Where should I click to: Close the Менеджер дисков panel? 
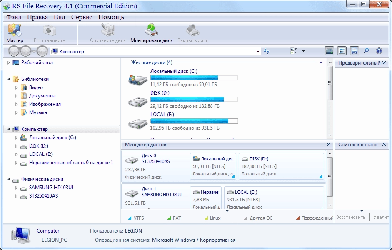coord(329,145)
